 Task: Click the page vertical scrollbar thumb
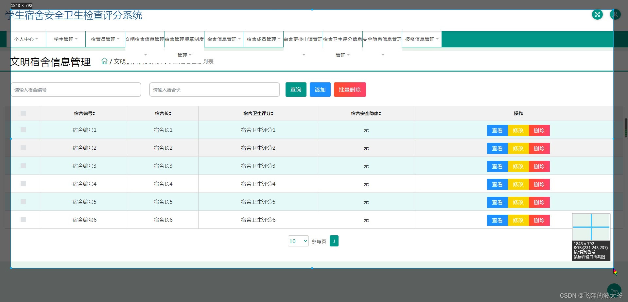coord(626,127)
